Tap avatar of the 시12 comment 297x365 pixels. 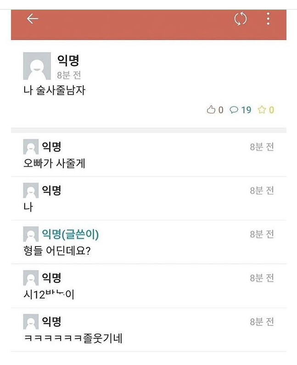click(x=31, y=278)
